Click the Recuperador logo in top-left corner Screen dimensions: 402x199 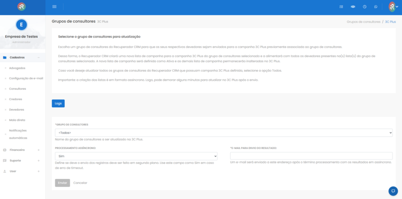[22, 7]
